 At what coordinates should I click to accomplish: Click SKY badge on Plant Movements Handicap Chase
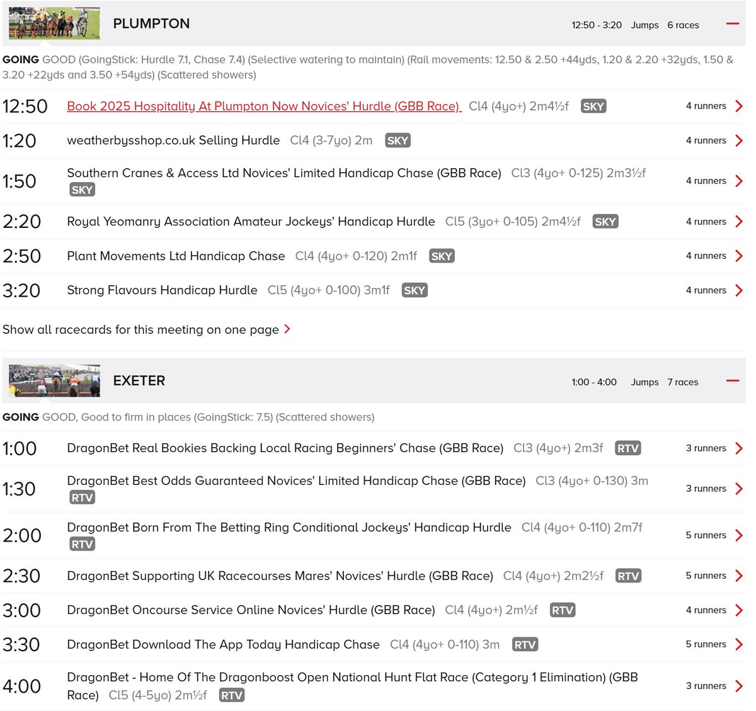point(442,256)
